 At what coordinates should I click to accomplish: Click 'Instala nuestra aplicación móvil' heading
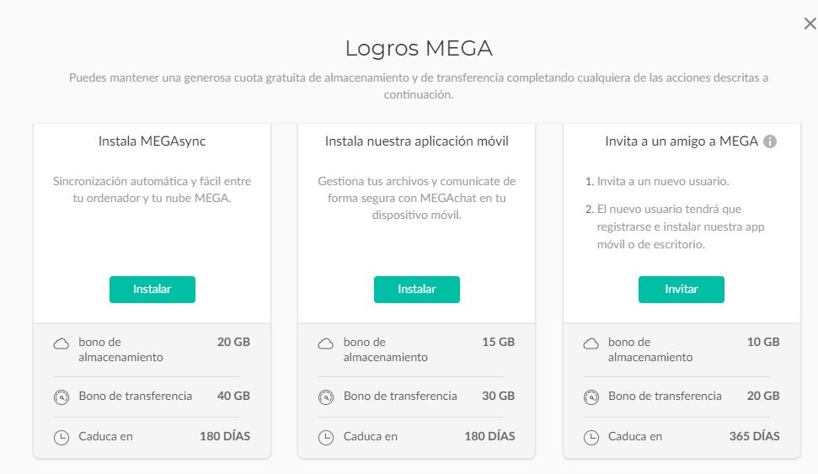416,141
